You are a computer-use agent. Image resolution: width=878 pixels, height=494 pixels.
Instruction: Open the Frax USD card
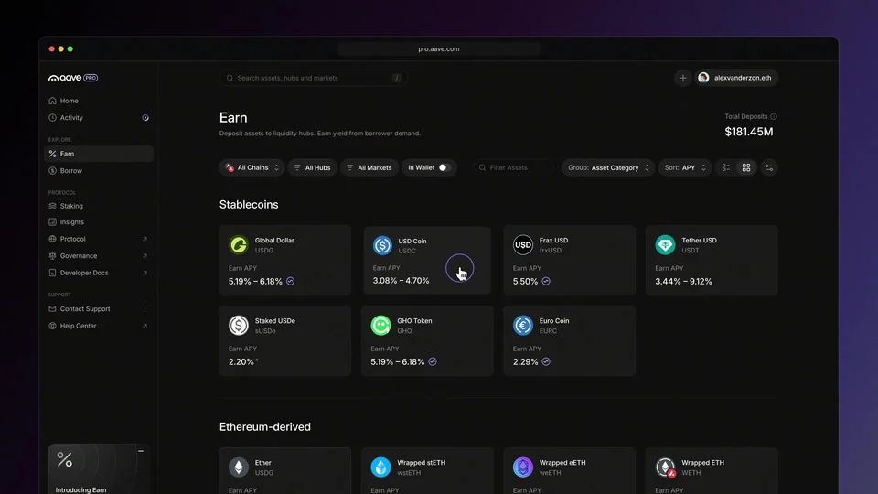[570, 261]
